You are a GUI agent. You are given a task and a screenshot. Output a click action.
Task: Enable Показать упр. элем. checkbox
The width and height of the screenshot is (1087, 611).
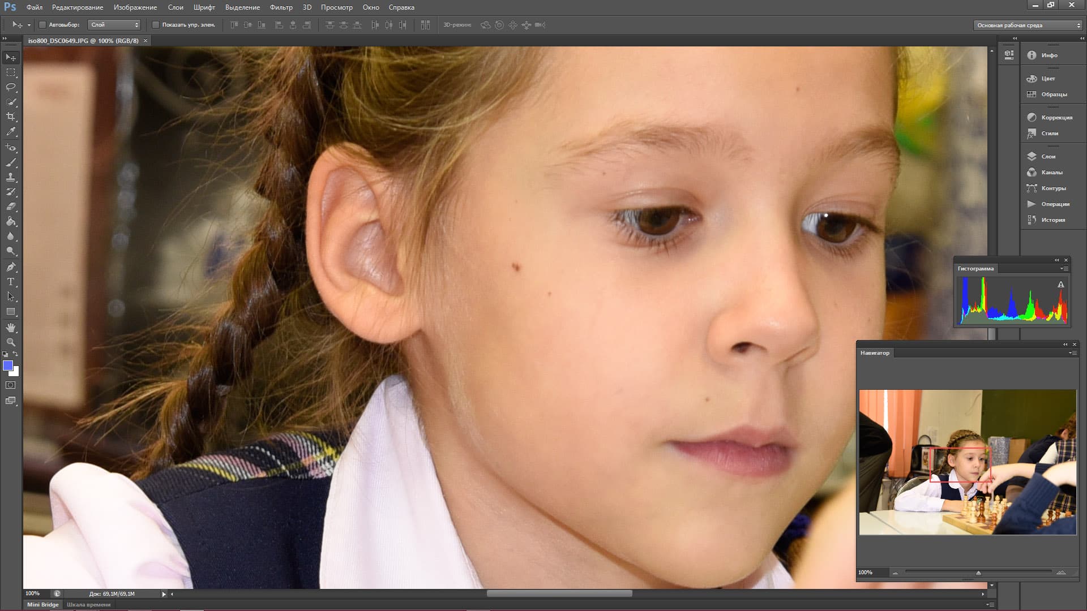coord(156,25)
